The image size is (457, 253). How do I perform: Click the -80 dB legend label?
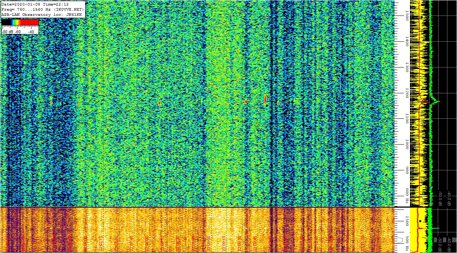point(8,32)
